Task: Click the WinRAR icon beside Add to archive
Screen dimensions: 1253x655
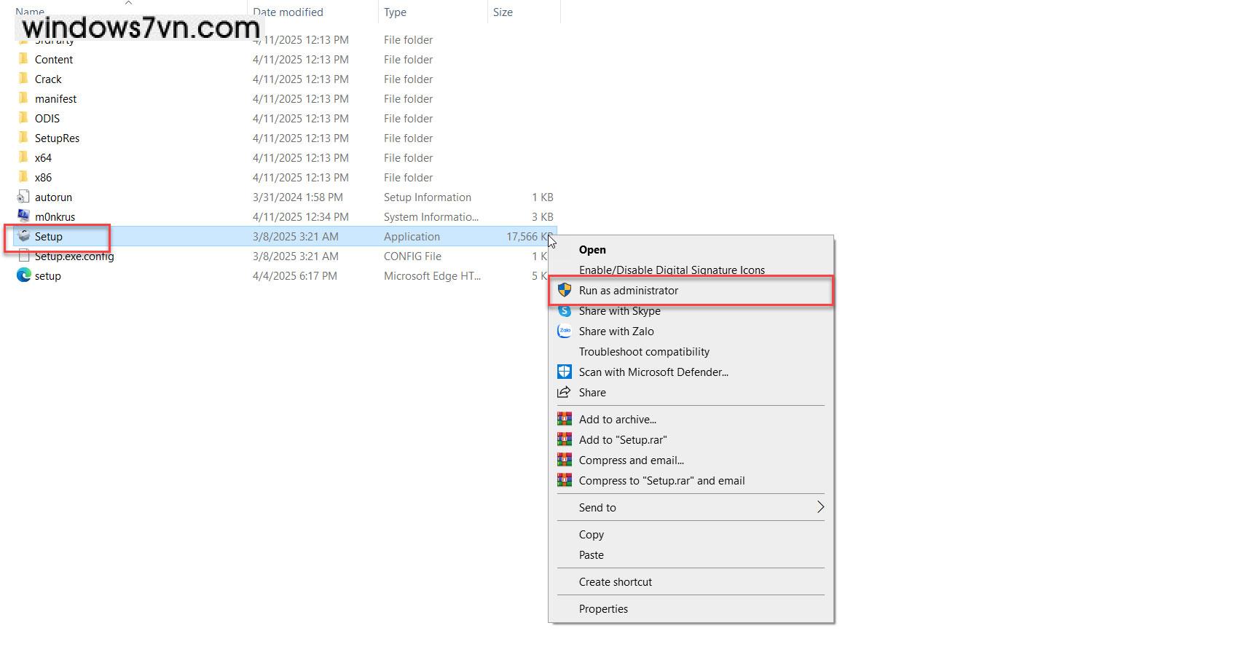Action: click(564, 420)
